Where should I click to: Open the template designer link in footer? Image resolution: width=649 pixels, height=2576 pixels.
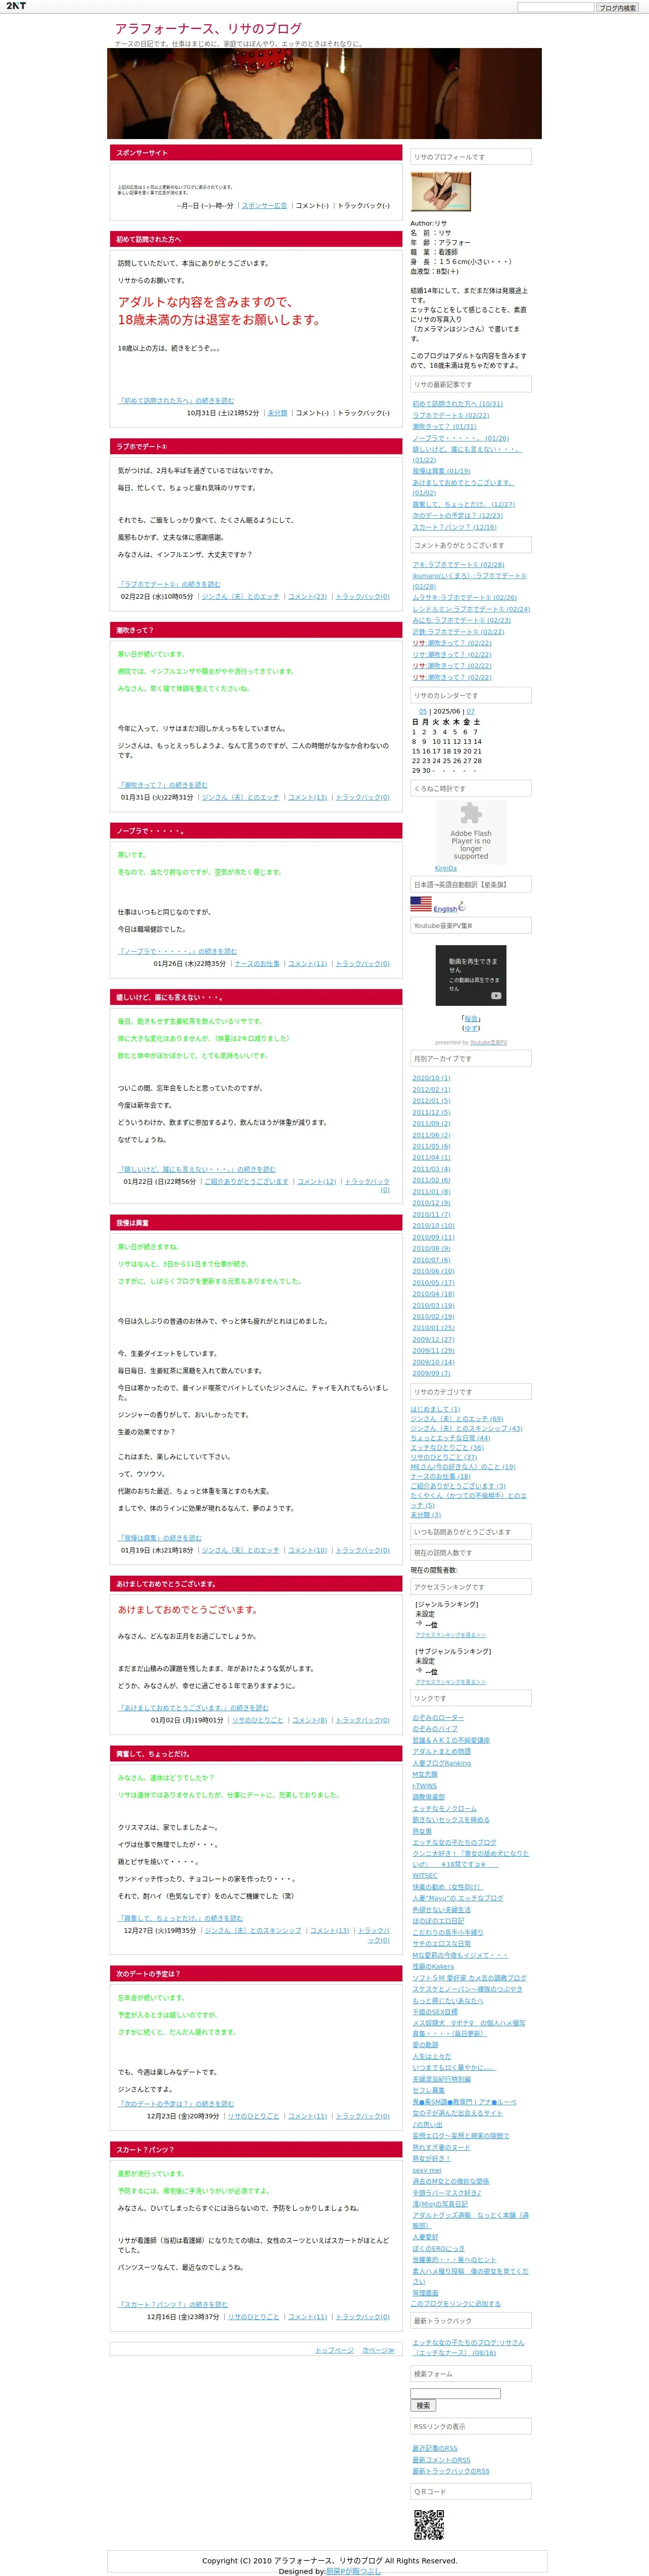(x=353, y=2571)
